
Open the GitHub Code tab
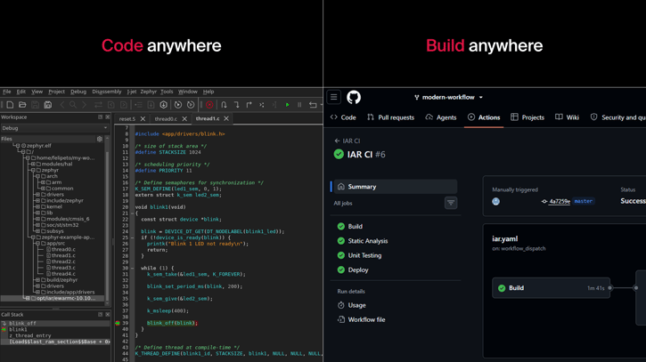(343, 117)
